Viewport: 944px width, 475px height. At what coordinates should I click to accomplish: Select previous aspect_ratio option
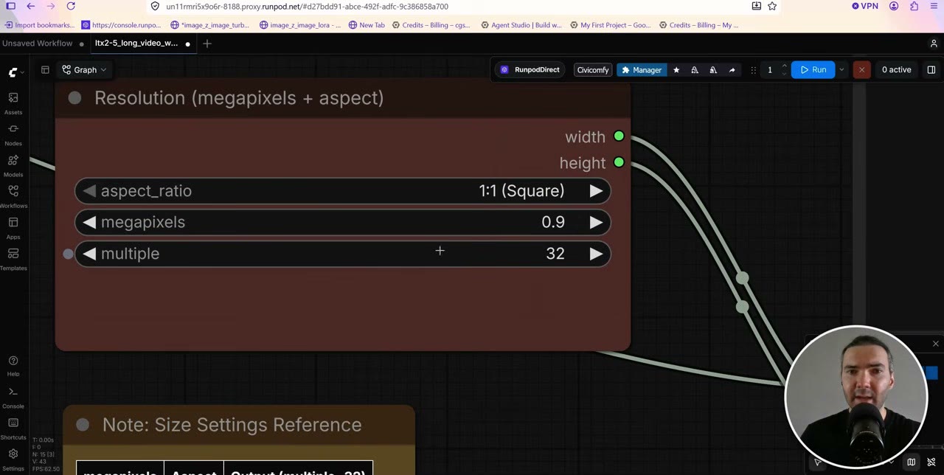click(89, 191)
